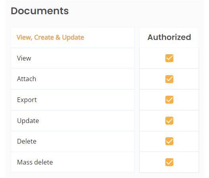Disable the Export authorized checkbox
Image resolution: width=209 pixels, height=178 pixels.
(x=169, y=100)
